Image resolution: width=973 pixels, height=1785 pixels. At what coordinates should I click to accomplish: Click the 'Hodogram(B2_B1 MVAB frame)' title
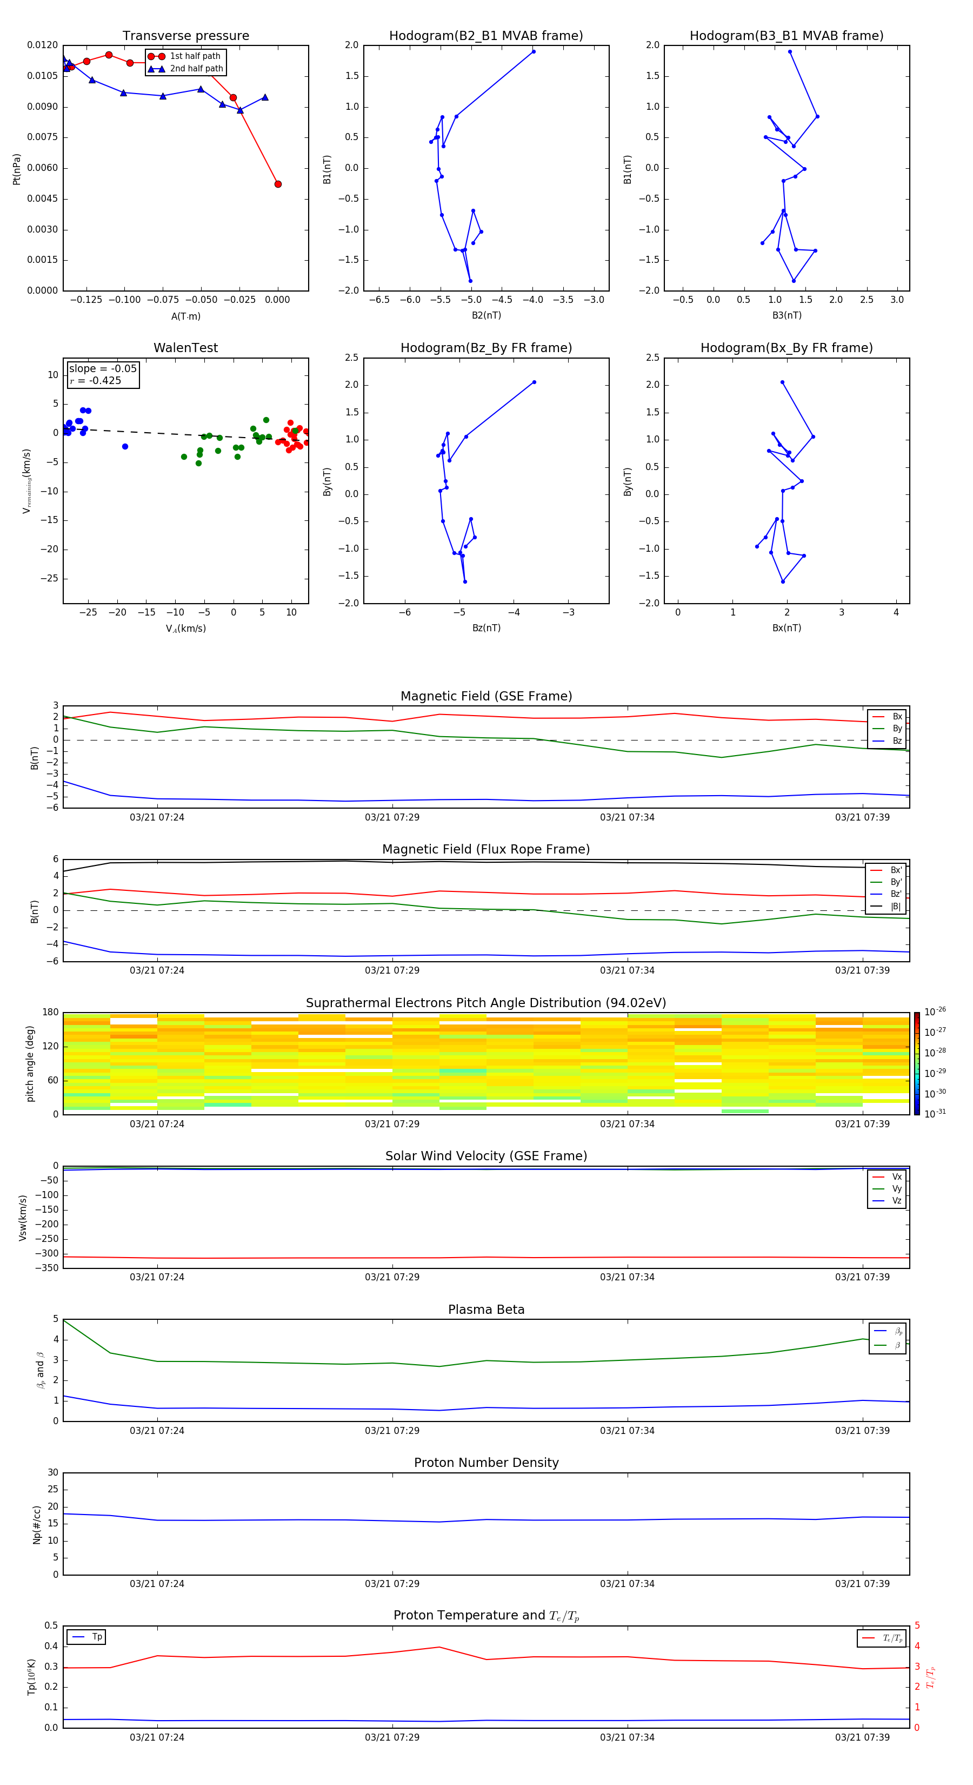click(x=486, y=35)
